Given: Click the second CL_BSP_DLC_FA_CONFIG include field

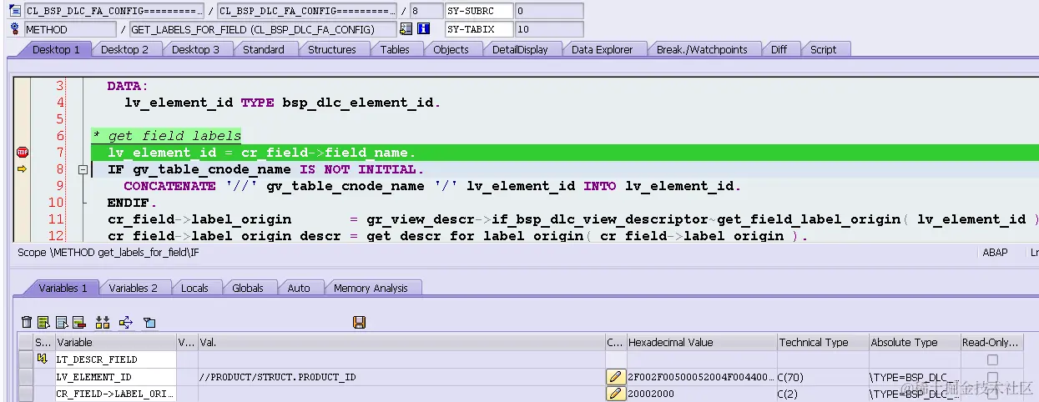Looking at the screenshot, I should pos(307,11).
